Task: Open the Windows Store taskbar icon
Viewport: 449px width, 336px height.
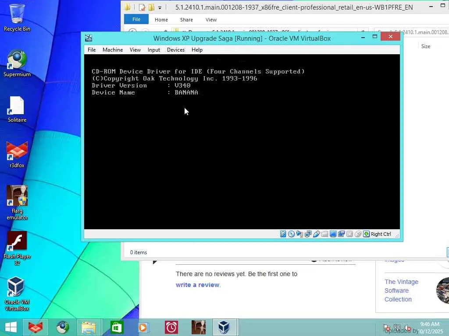Action: click(x=116, y=327)
